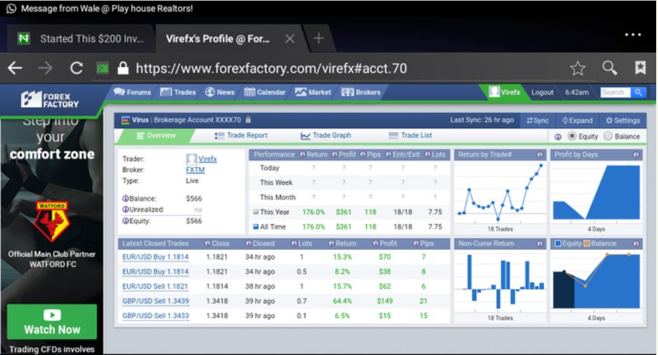Click the Watch Now ad button

(x=52, y=322)
